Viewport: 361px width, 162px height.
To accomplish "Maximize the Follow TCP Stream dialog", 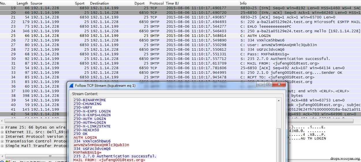I will 268,84.
